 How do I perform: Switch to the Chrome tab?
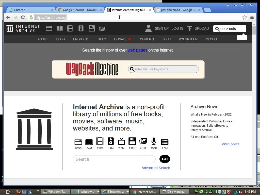31,10
